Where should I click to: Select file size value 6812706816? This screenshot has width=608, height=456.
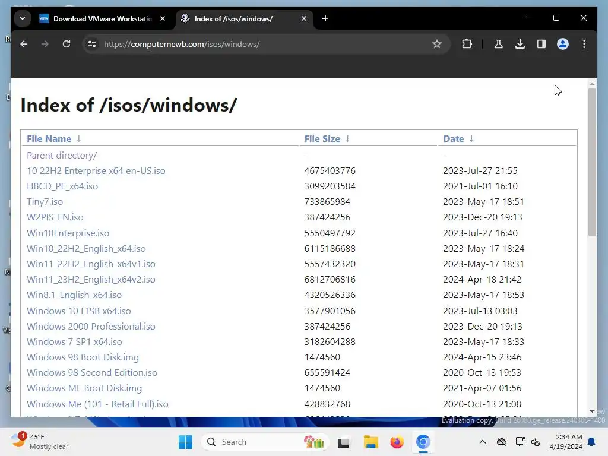(330, 280)
